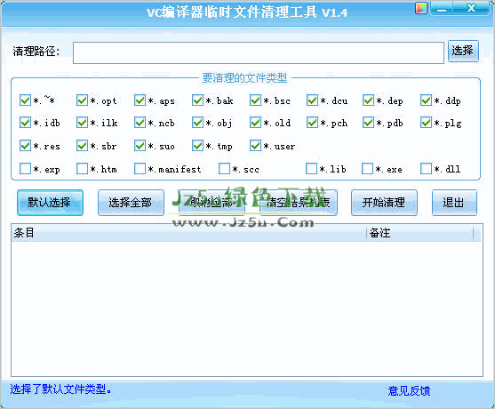This screenshot has height=409, width=495.
Task: Toggle the *.bak checkbox
Action: coord(197,100)
